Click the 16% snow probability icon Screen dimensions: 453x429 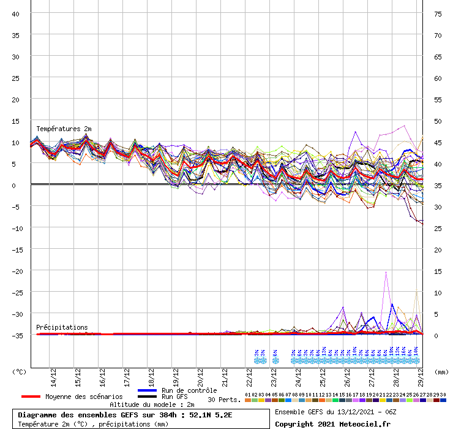tap(404, 360)
